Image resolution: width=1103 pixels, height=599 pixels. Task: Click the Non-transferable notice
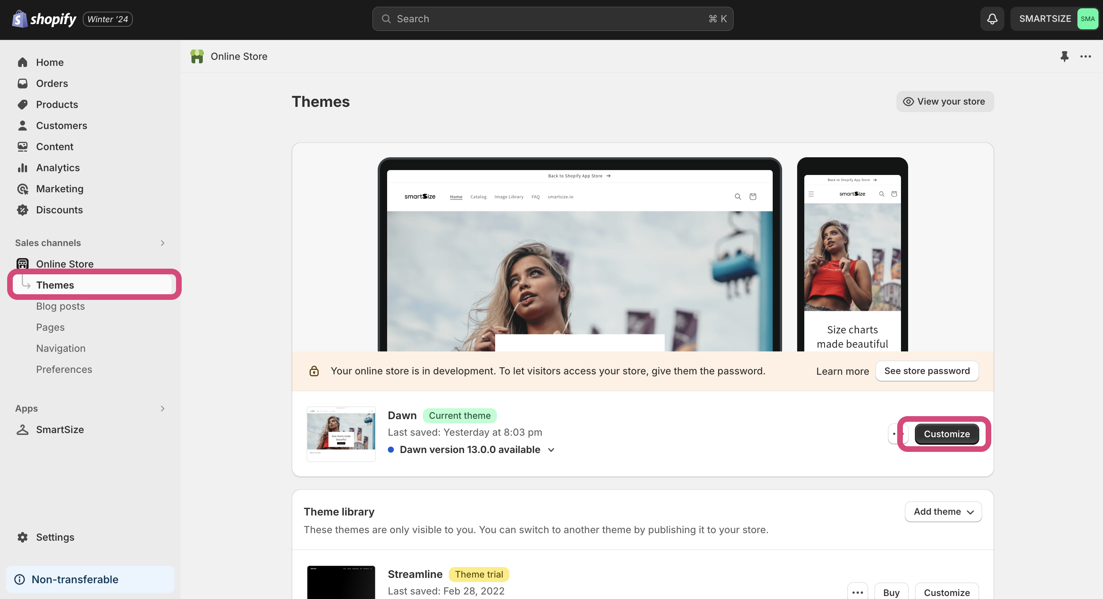(x=90, y=579)
